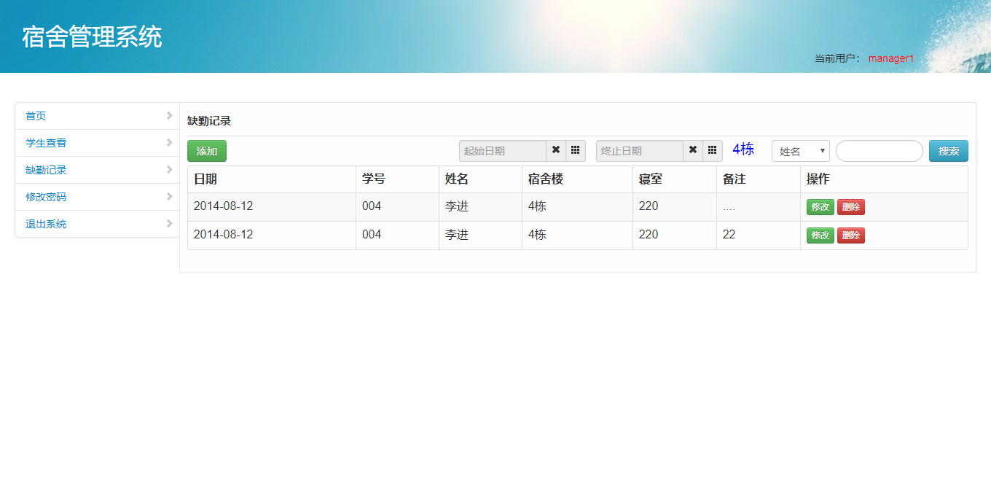Click 修改 on the first record
Viewport: 991px width, 479px height.
pos(820,206)
